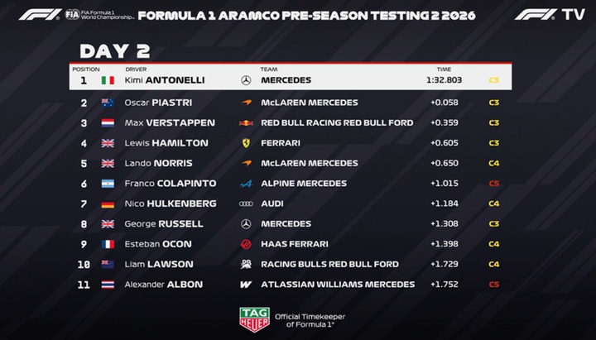Click driver name Oscar Piastri
The height and width of the screenshot is (340, 596).
click(x=161, y=103)
